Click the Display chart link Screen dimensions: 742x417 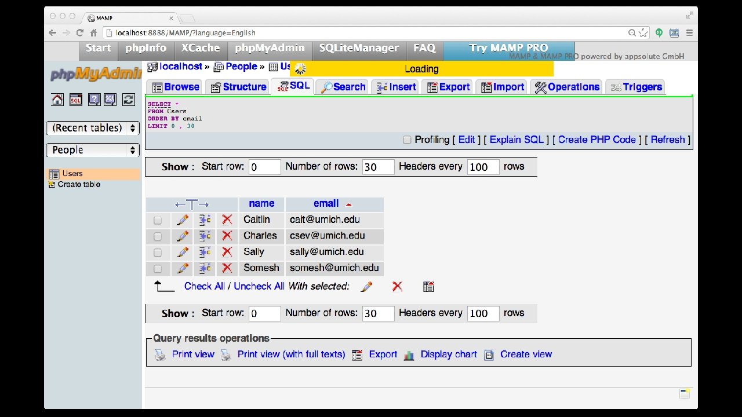pyautogui.click(x=449, y=354)
